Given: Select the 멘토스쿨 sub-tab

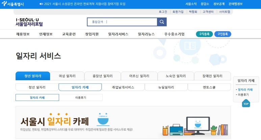Looking at the screenshot, I should click(x=209, y=87).
